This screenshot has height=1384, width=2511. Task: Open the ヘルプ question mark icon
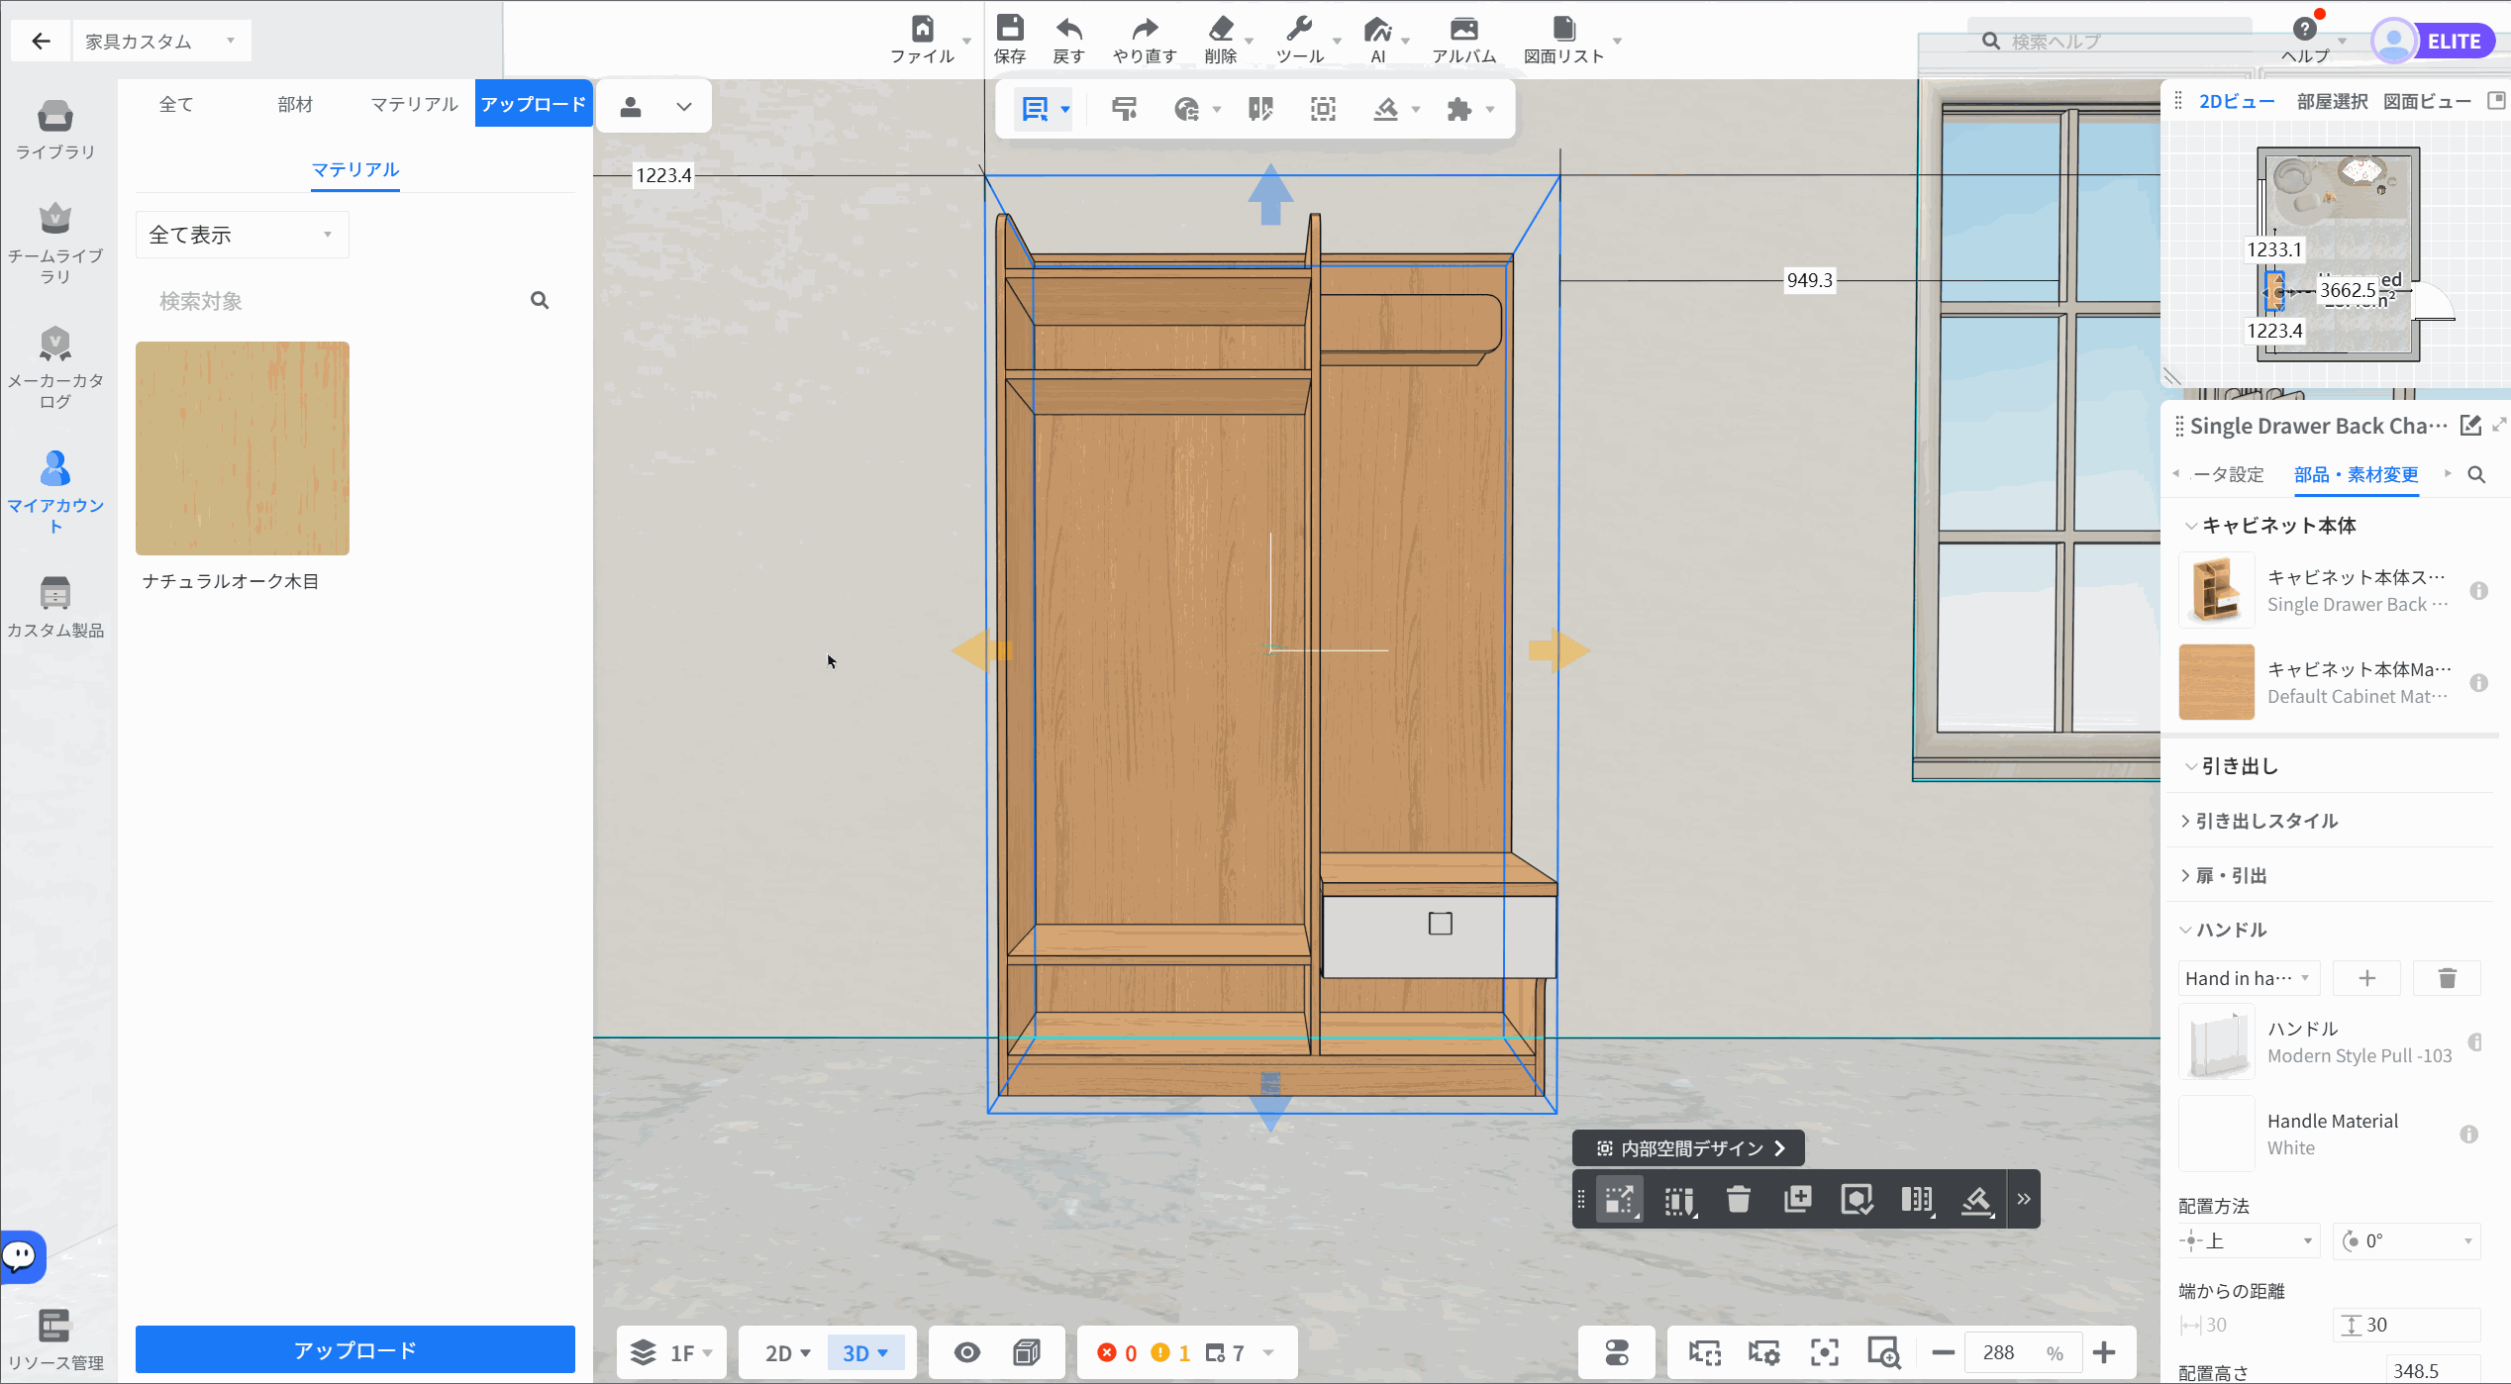[x=2304, y=29]
